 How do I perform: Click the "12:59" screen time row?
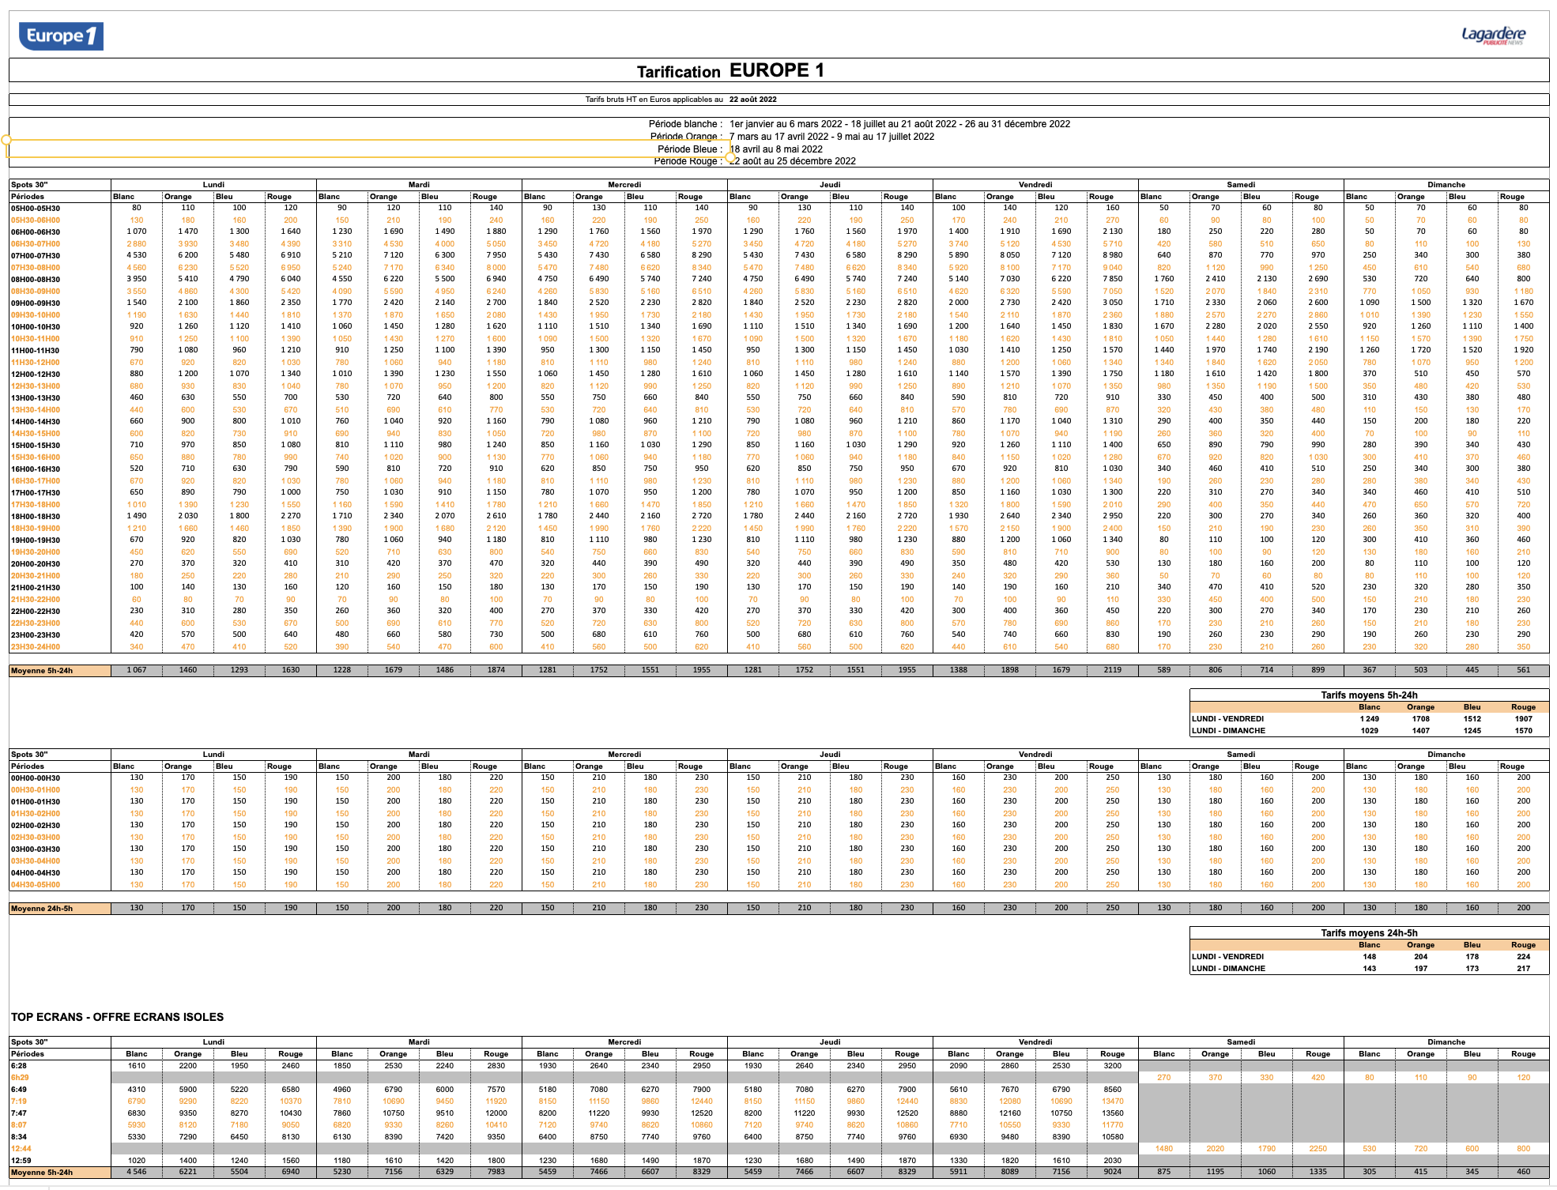pos(21,1161)
